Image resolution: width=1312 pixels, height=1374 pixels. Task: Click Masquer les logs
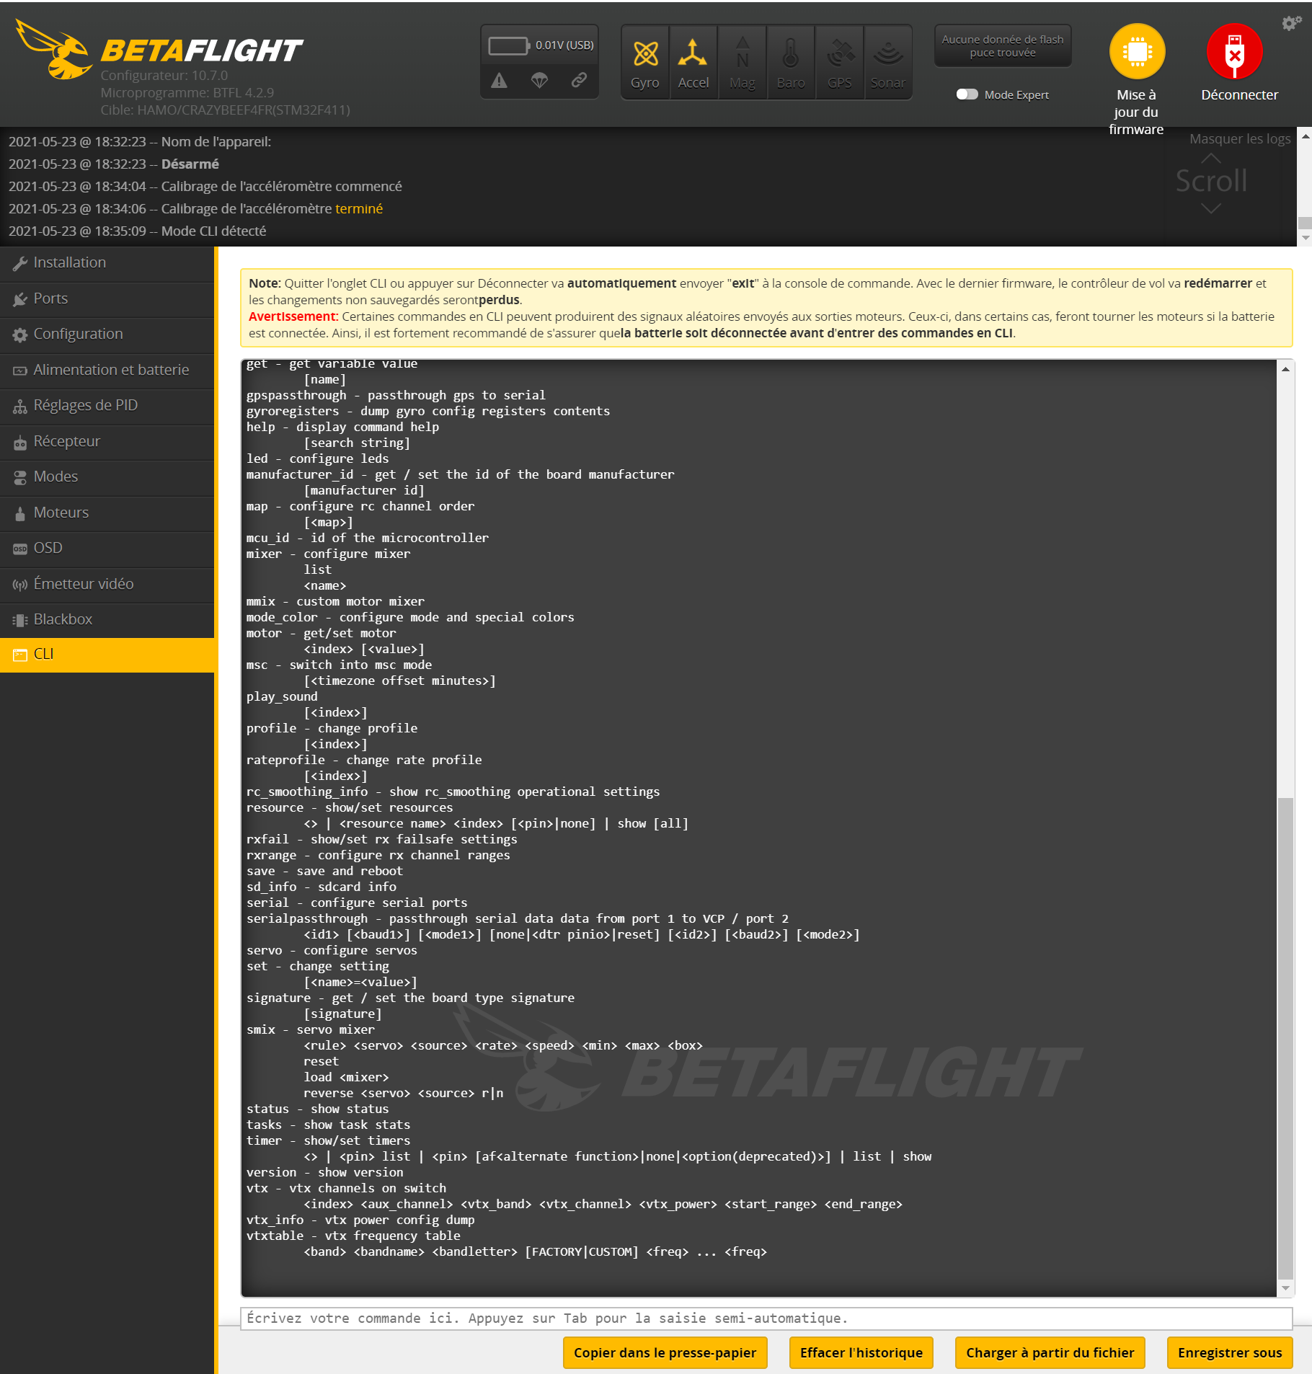pos(1238,138)
